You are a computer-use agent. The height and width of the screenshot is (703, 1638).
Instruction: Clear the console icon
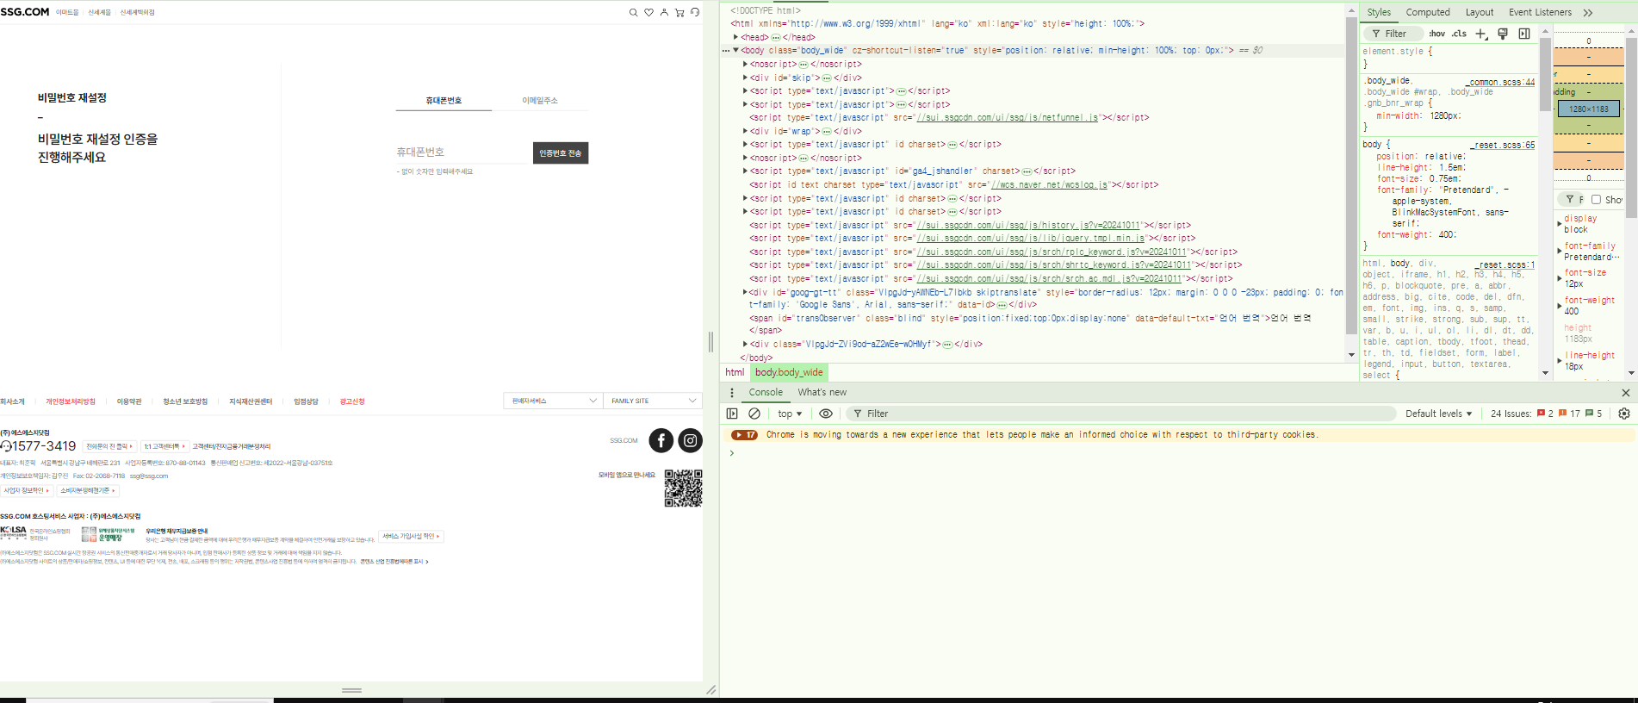click(x=754, y=414)
